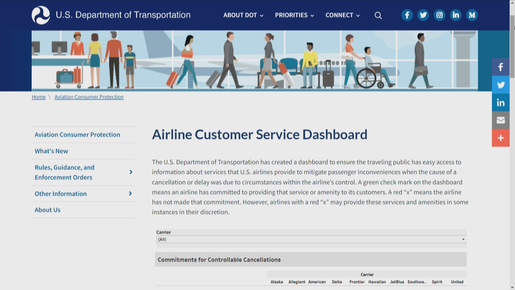The height and width of the screenshot is (290, 515).
Task: Expand the PRIORITIES menu
Action: (294, 15)
